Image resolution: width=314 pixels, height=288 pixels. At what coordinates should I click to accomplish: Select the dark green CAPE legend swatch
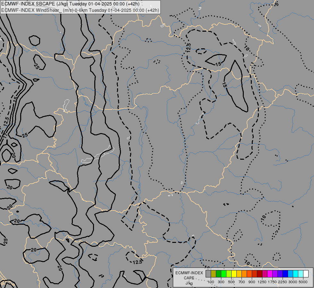pyautogui.click(x=218, y=274)
